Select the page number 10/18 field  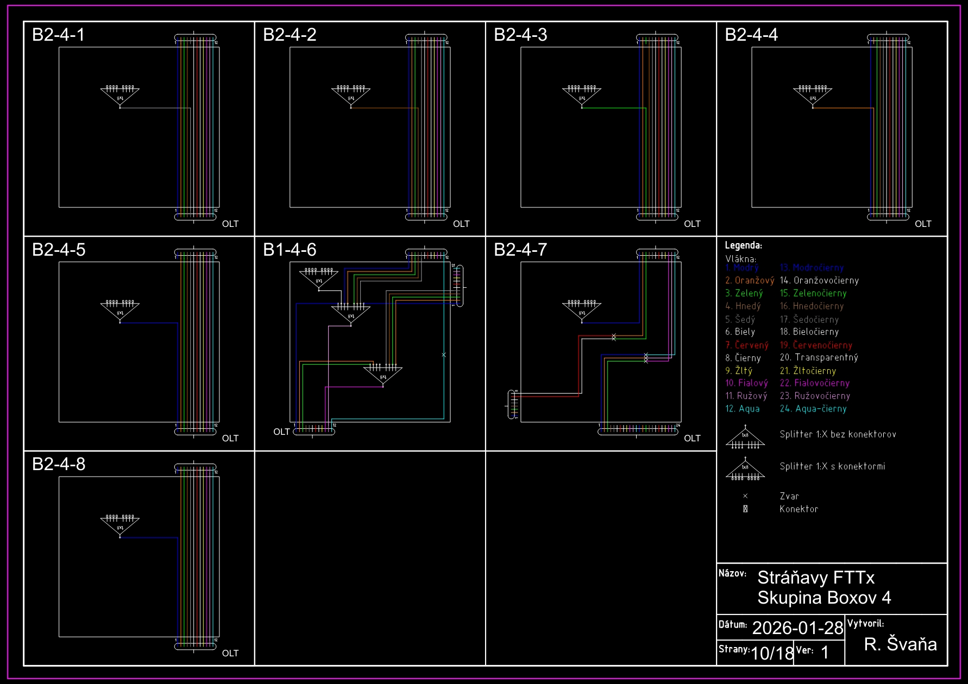pos(772,653)
